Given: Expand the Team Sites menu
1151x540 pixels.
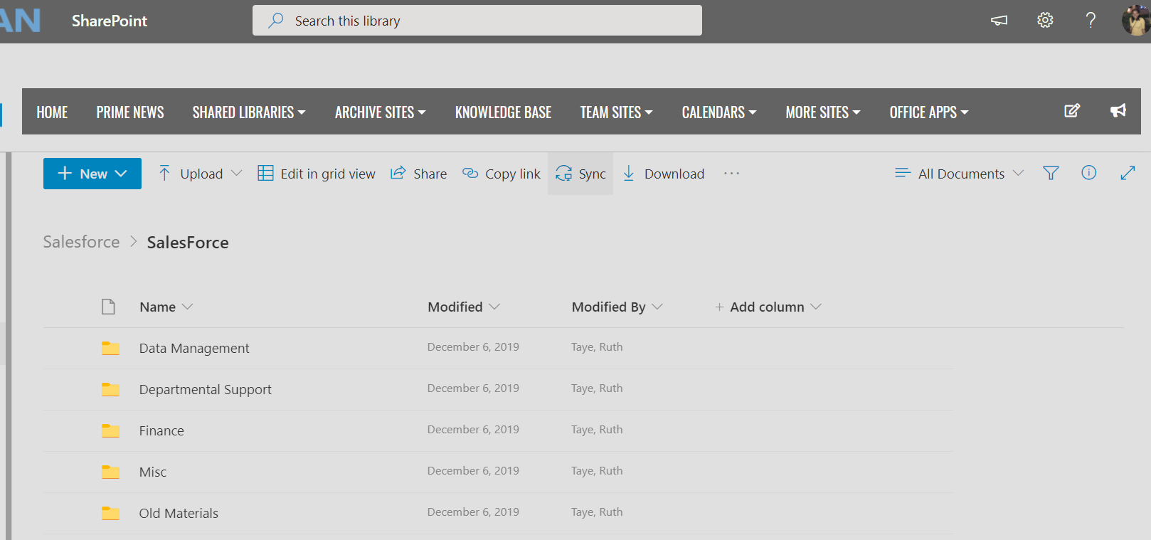Looking at the screenshot, I should click(616, 112).
